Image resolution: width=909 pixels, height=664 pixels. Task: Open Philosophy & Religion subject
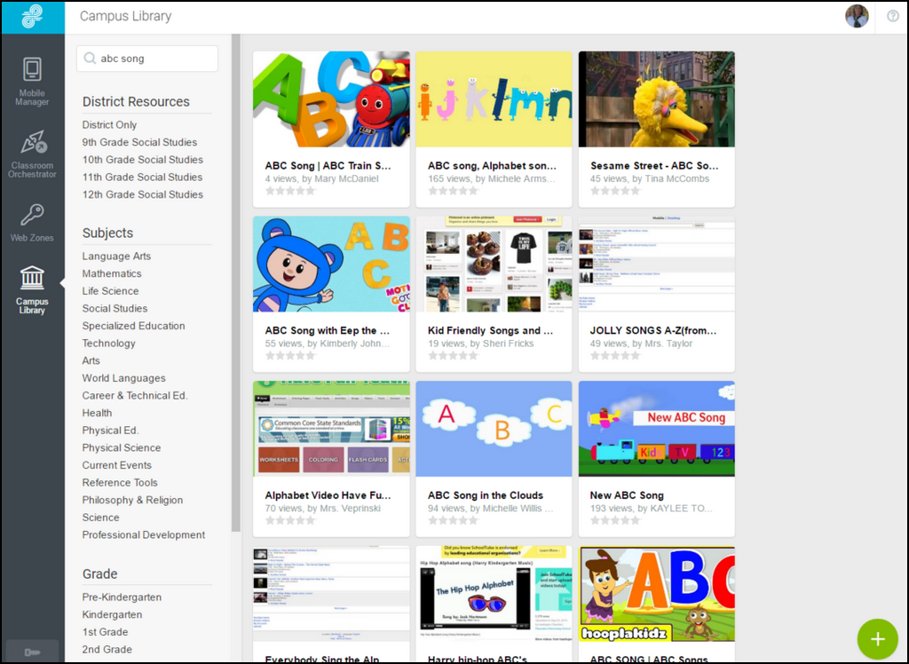132,499
